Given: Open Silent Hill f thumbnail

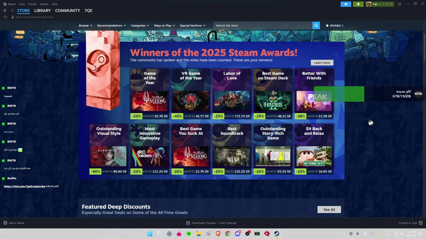Looking at the screenshot, I should [x=108, y=156].
